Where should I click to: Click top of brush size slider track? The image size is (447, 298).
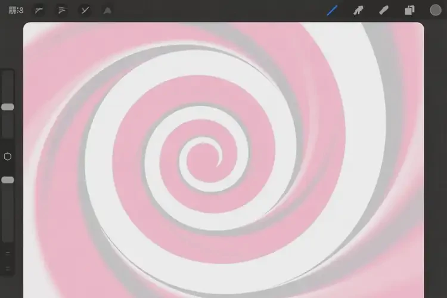coord(8,75)
